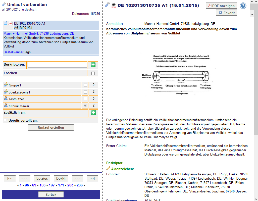This screenshot has height=201, width=258.
Task: Click the Anmelder label
Action: 115,24
